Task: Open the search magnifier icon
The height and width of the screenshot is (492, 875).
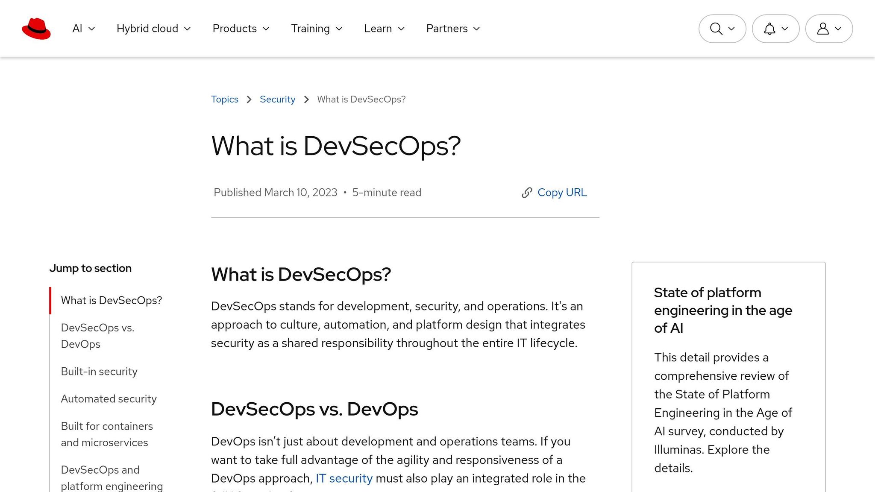Action: click(716, 29)
